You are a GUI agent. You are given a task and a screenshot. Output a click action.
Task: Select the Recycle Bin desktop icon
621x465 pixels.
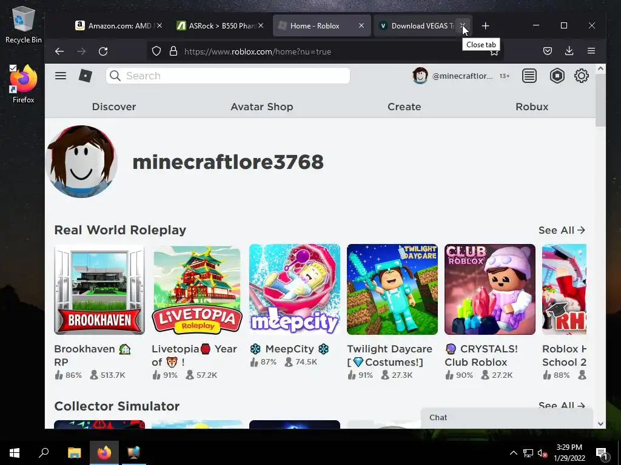pos(24,25)
